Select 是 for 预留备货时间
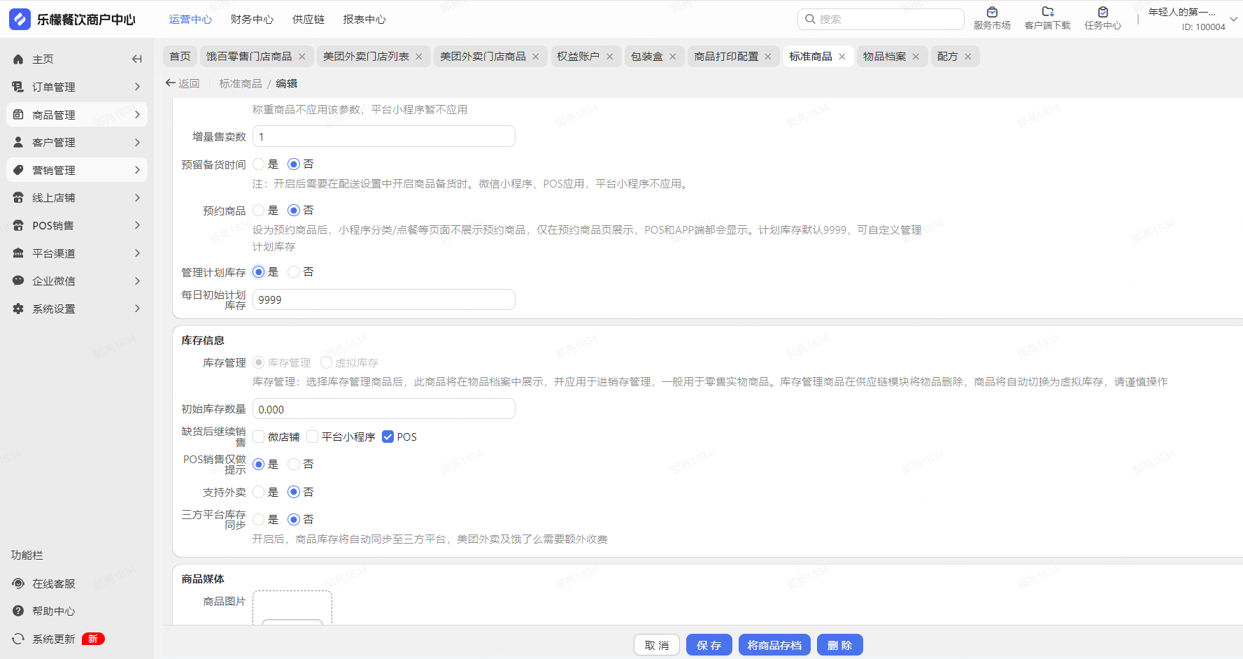Image resolution: width=1243 pixels, height=659 pixels. [259, 164]
